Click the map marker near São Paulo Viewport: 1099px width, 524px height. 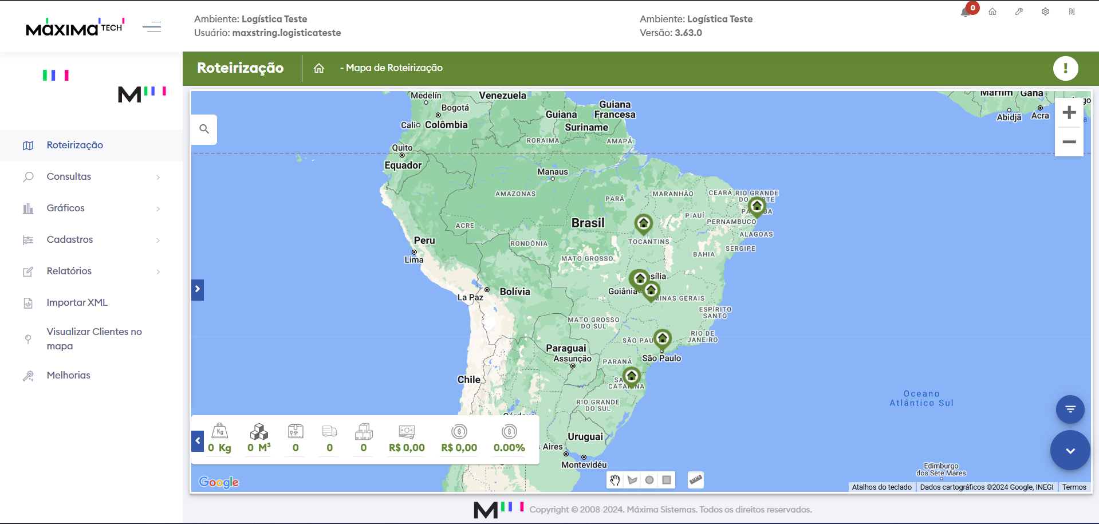[x=663, y=339]
